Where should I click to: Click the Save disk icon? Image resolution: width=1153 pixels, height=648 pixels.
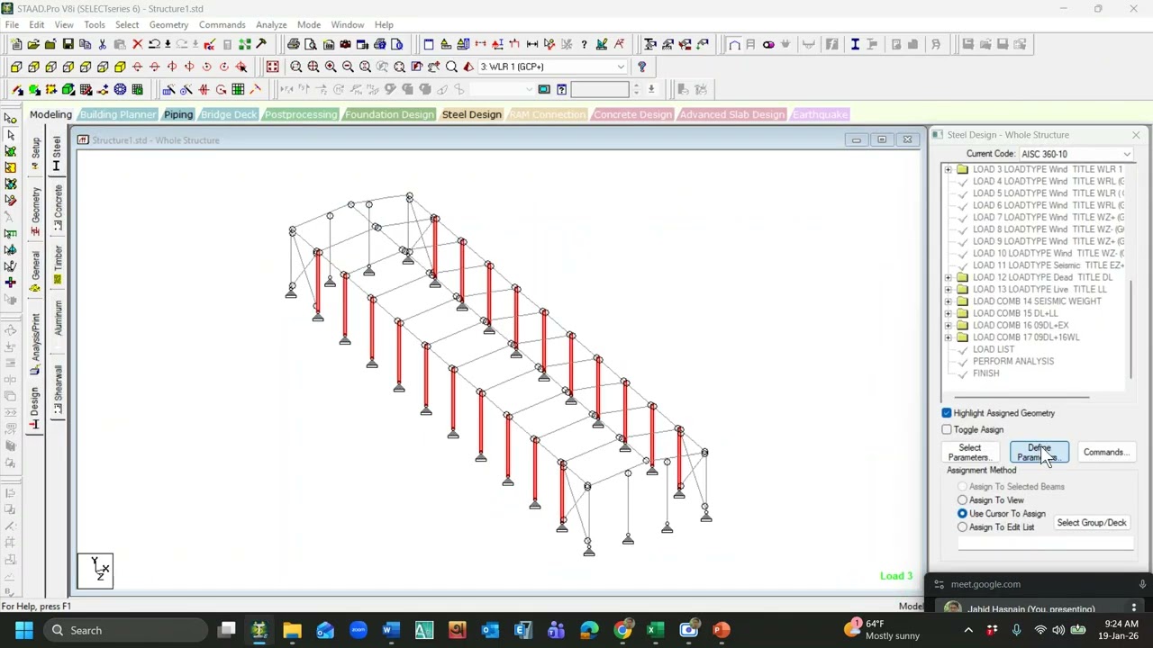coord(68,44)
